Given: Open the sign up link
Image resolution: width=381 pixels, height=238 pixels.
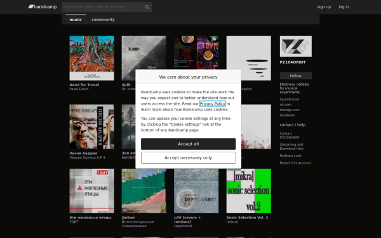Looking at the screenshot, I should [324, 7].
